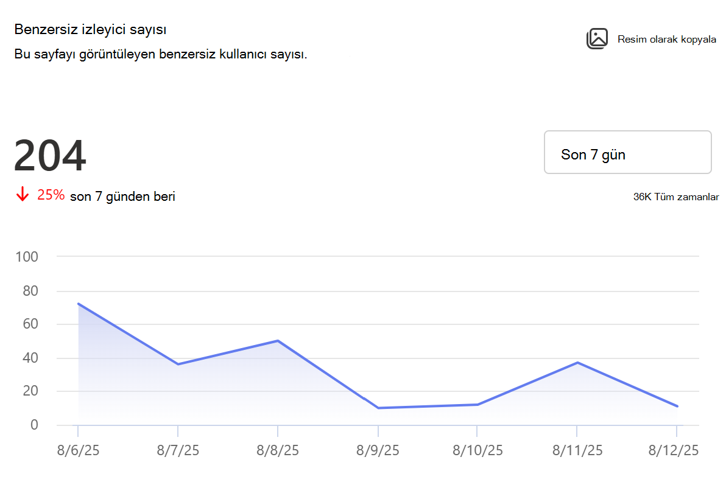Click the copy as image icon
The height and width of the screenshot is (499, 726).
[597, 38]
